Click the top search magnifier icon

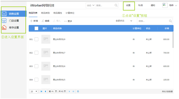coord(116,5)
